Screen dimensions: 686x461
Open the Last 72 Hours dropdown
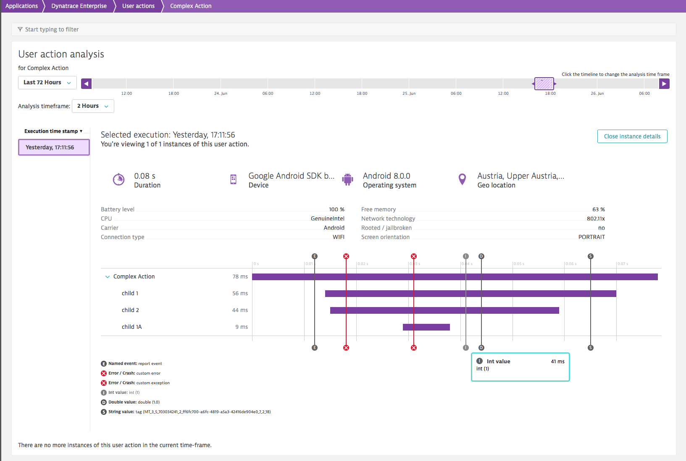tap(47, 83)
